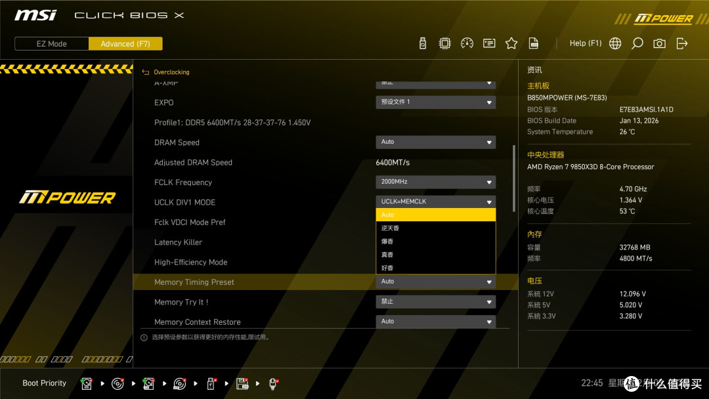Screen dimensions: 709x399
Task: Click the 12.096 V system voltage value
Action: point(633,294)
